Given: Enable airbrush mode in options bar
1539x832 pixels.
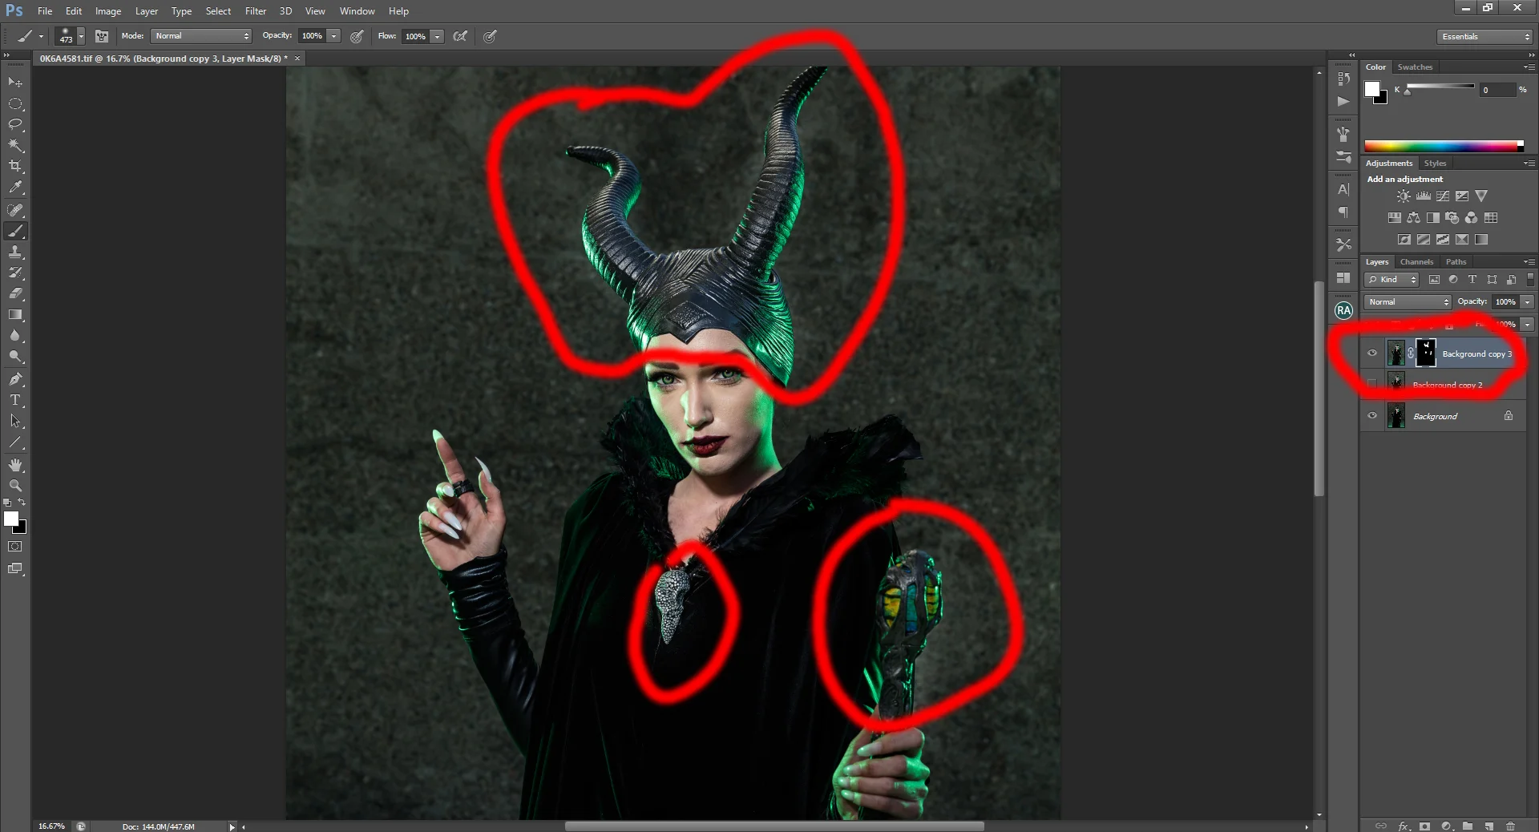Looking at the screenshot, I should [x=460, y=36].
